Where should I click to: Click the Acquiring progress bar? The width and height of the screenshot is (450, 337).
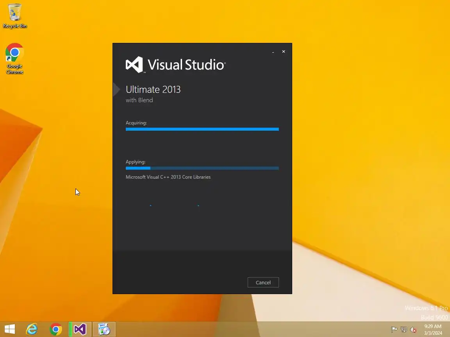(x=202, y=129)
